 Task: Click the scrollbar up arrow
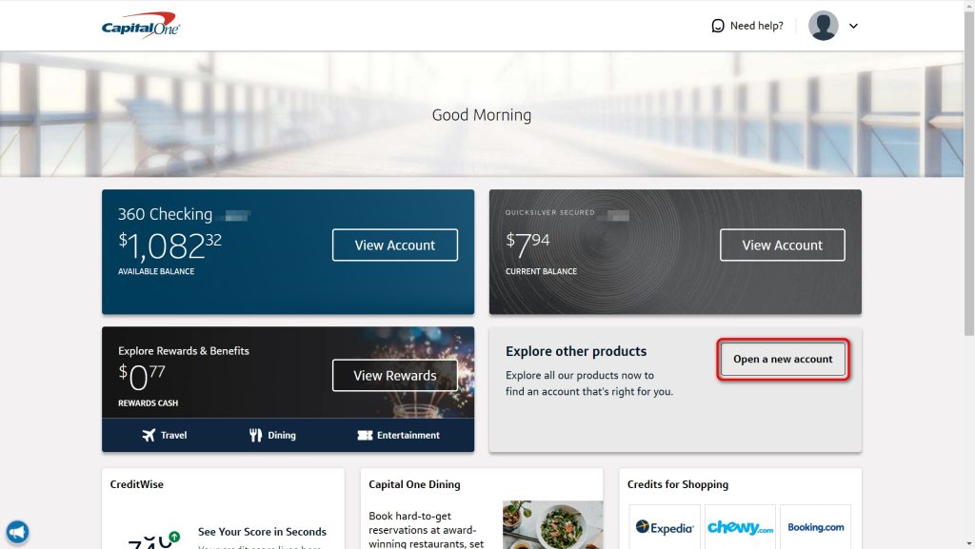coord(969,5)
